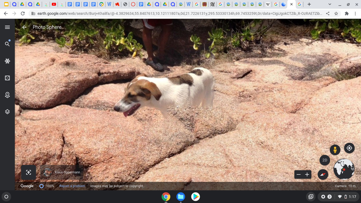Open the Google Earth hamburger menu
Viewport: 361px width, 203px height.
(7, 27)
